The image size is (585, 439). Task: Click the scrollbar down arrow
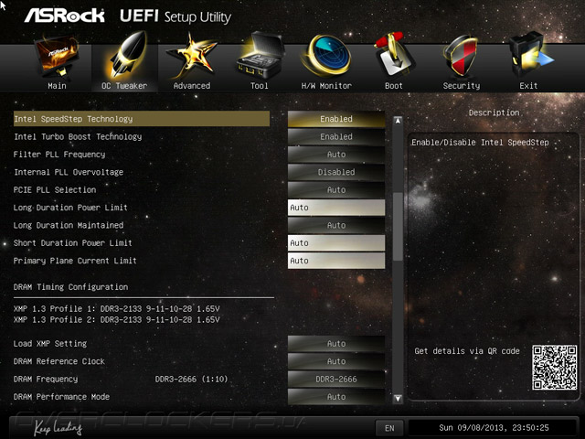[399, 399]
